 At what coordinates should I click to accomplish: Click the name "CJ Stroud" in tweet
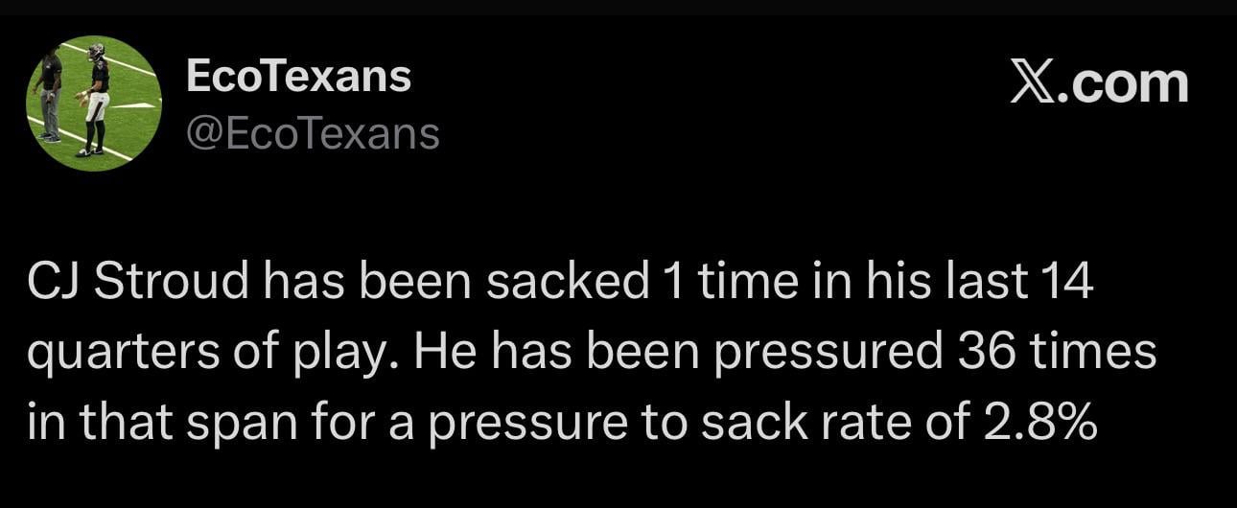136,283
